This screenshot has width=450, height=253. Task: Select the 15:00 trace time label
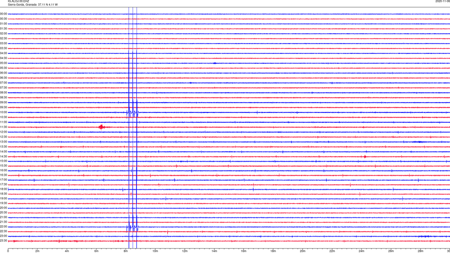(3, 161)
